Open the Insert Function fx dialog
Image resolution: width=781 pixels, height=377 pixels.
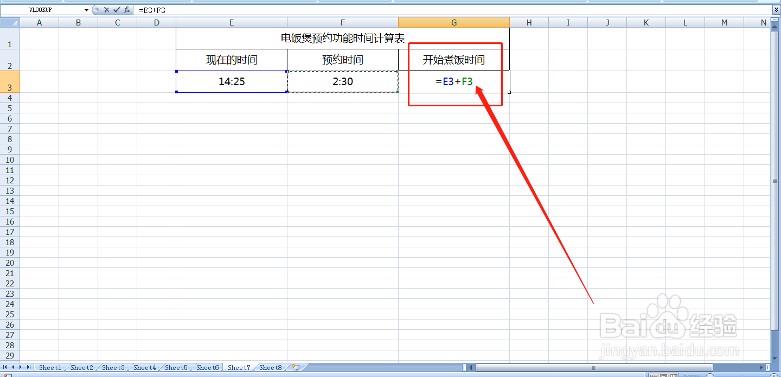(x=126, y=10)
